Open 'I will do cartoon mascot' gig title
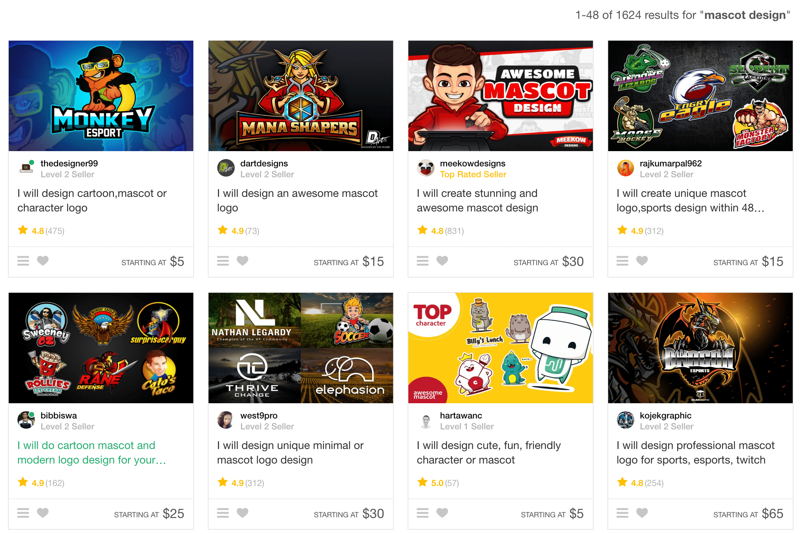 pyautogui.click(x=92, y=453)
